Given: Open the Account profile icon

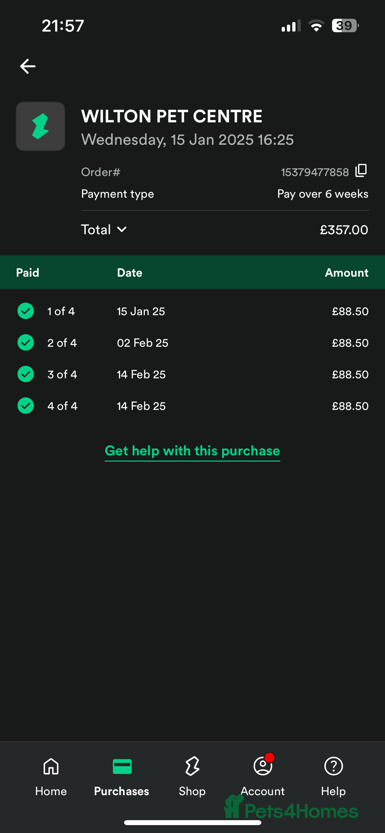Looking at the screenshot, I should pyautogui.click(x=263, y=766).
